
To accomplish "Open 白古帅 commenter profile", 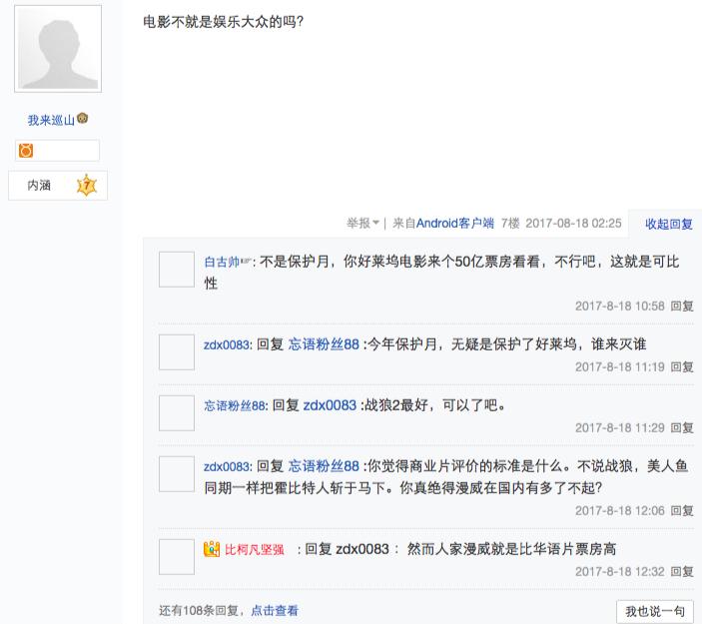I will pos(222,262).
